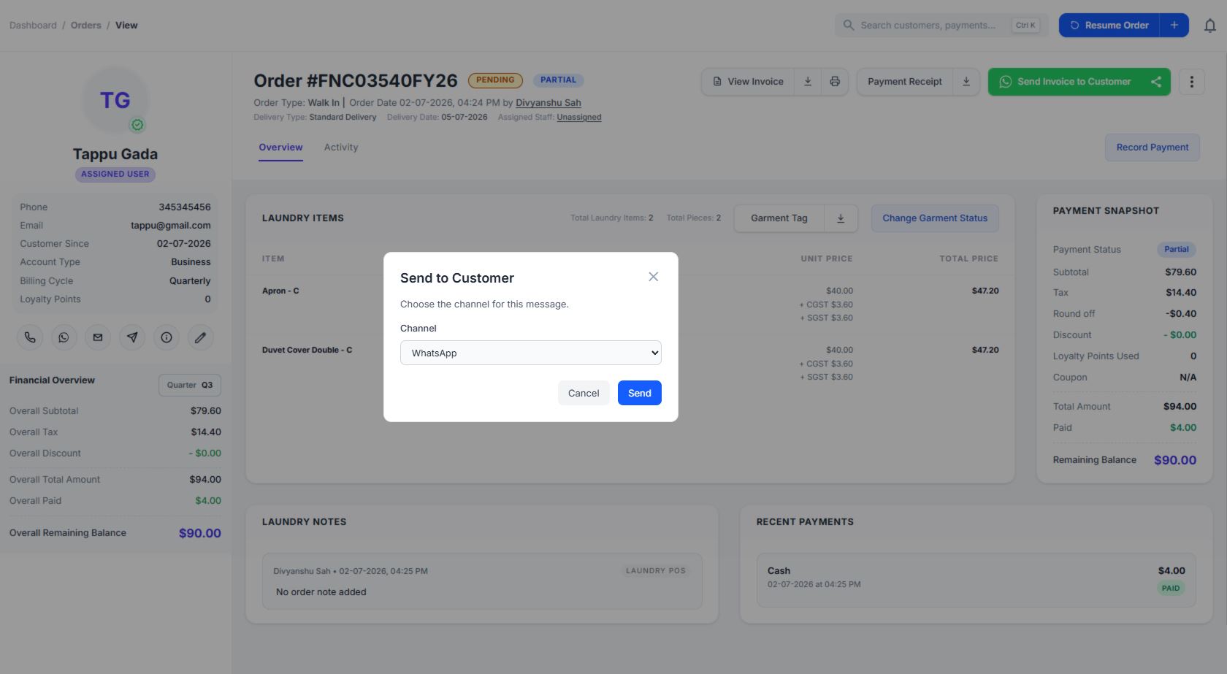
Task: Click phone number 345345456
Action: [x=185, y=207]
